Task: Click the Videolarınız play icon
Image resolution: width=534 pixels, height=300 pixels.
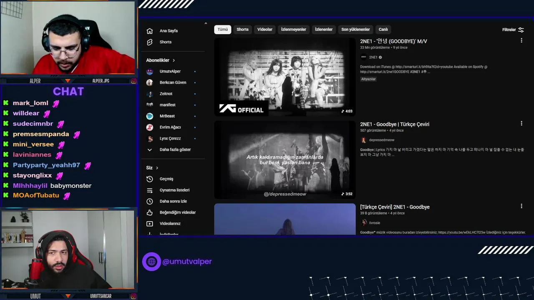Action: click(x=150, y=224)
